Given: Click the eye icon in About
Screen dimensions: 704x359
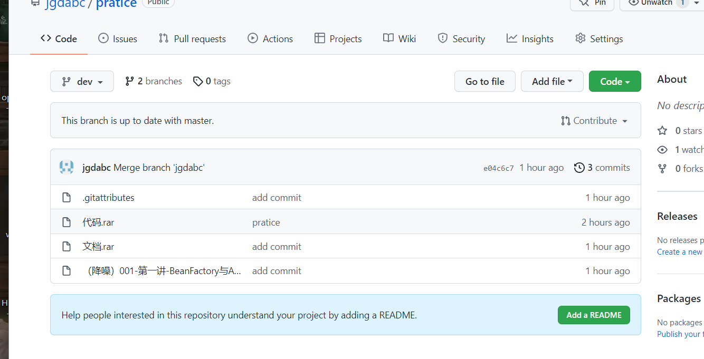Looking at the screenshot, I should pos(662,150).
